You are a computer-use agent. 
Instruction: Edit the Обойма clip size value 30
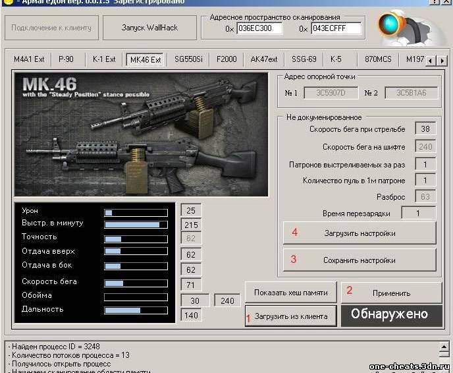tap(195, 301)
